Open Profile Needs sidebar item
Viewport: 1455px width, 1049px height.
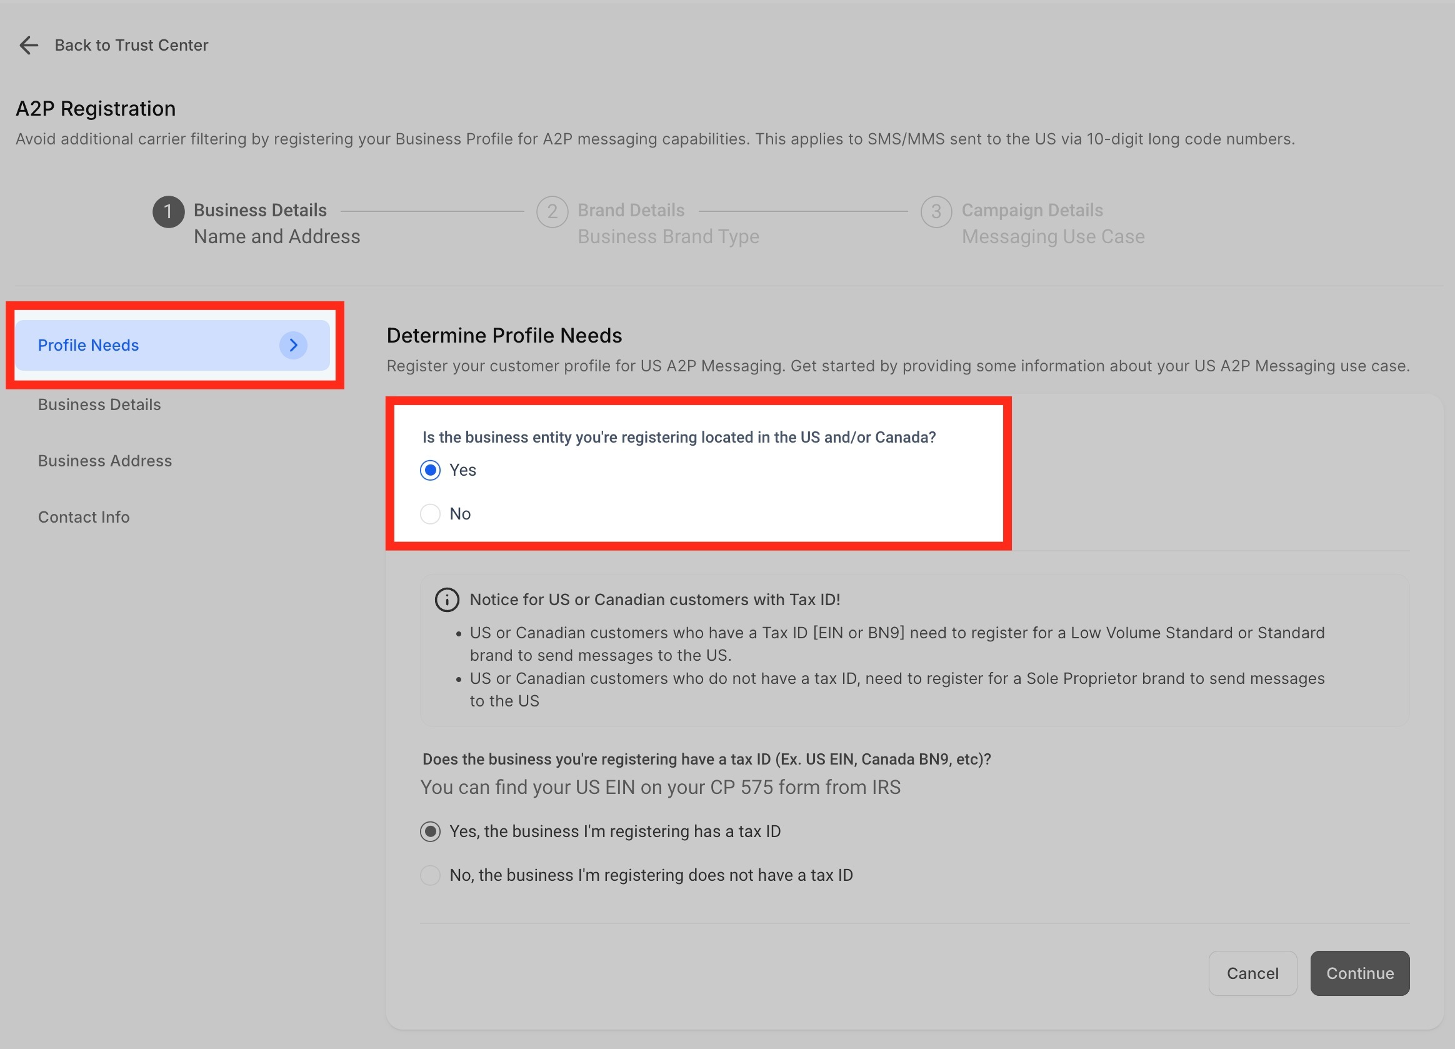tap(89, 345)
